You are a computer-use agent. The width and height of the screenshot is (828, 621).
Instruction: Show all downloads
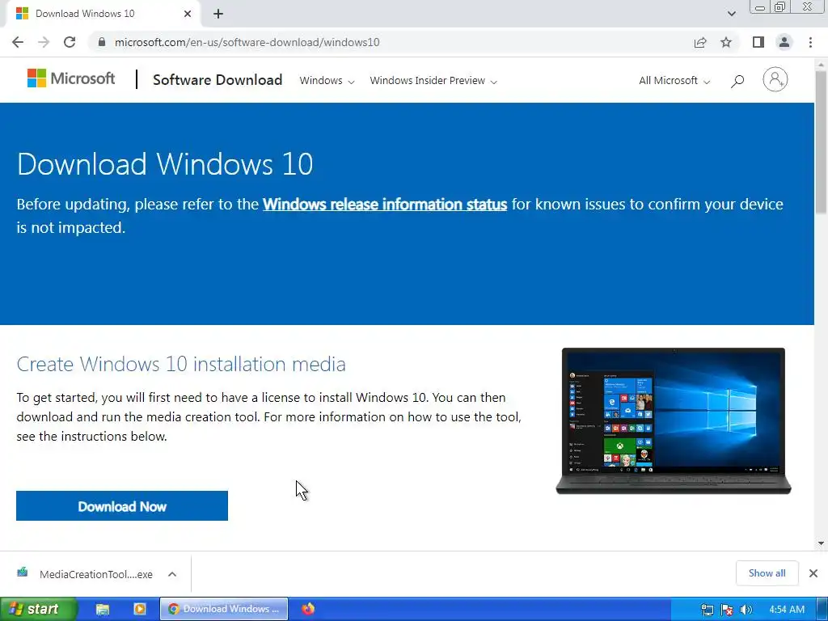pyautogui.click(x=767, y=573)
